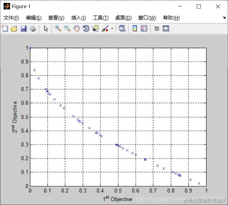This screenshot has width=228, height=205.
Task: Insert a Colorbar via the toolbar icon
Action: [135, 28]
